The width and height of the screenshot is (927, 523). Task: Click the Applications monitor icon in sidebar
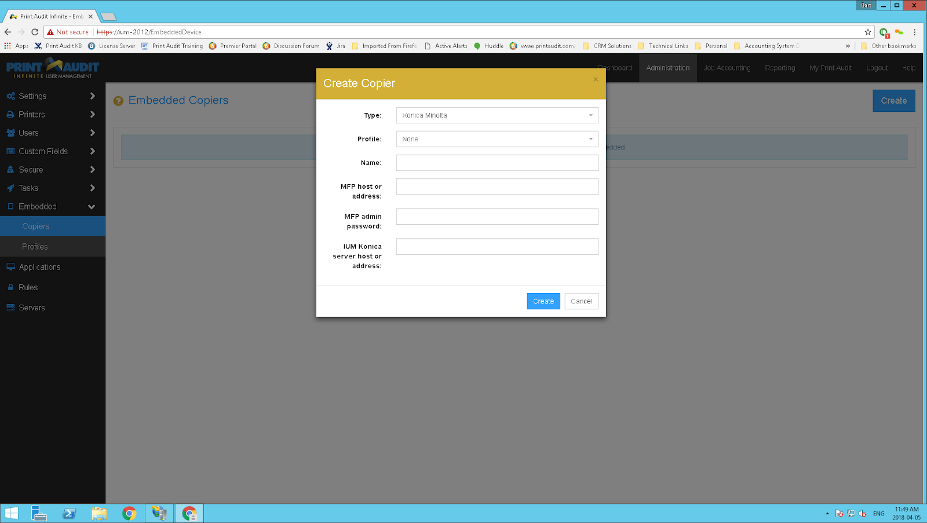[x=10, y=267]
